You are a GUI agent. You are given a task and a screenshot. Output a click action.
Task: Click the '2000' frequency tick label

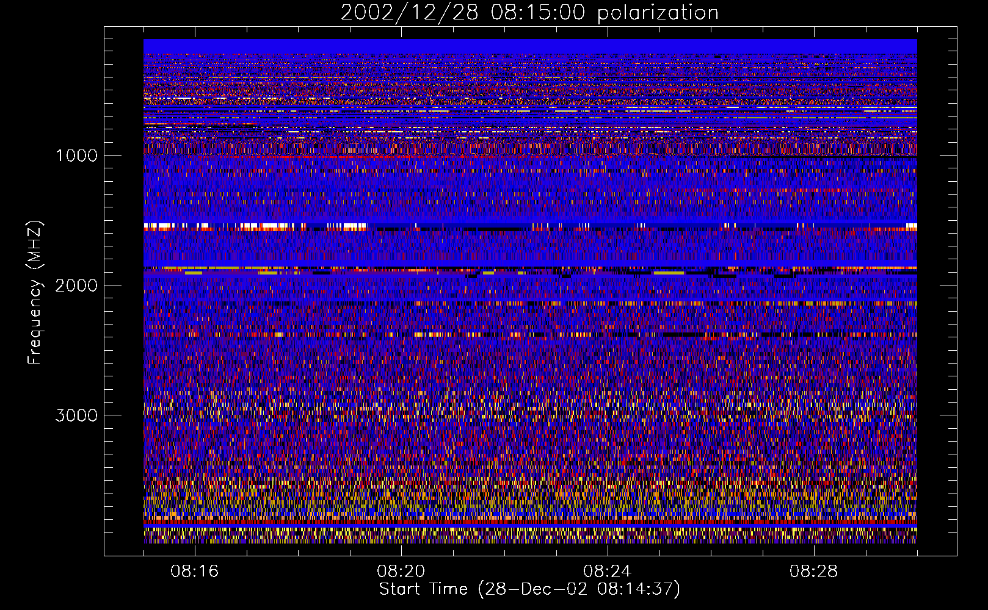click(76, 285)
